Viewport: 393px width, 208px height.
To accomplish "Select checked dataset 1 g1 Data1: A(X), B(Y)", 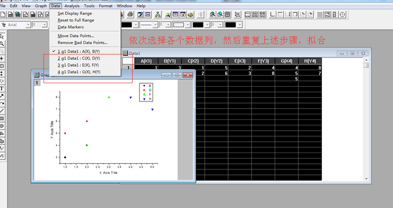I will (x=78, y=51).
